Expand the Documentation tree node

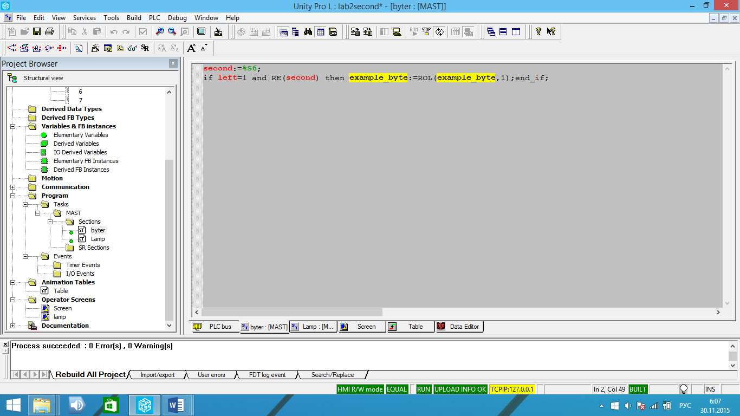point(12,326)
